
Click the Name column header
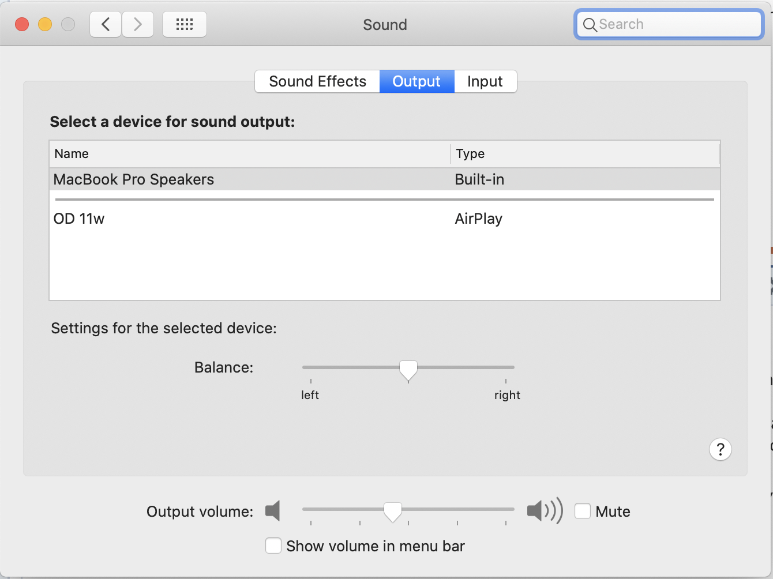[250, 154]
